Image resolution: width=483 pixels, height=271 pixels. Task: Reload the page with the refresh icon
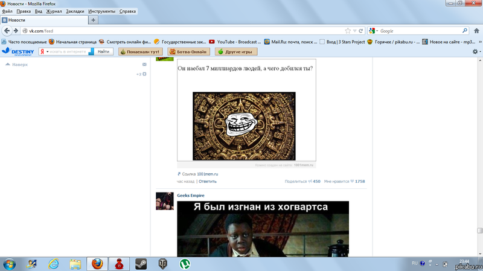click(x=360, y=31)
